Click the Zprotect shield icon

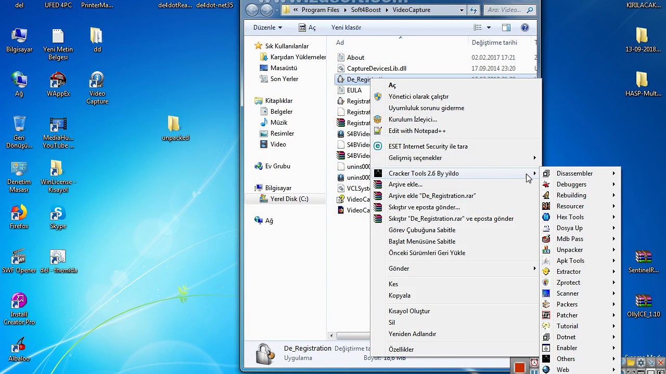coord(546,283)
